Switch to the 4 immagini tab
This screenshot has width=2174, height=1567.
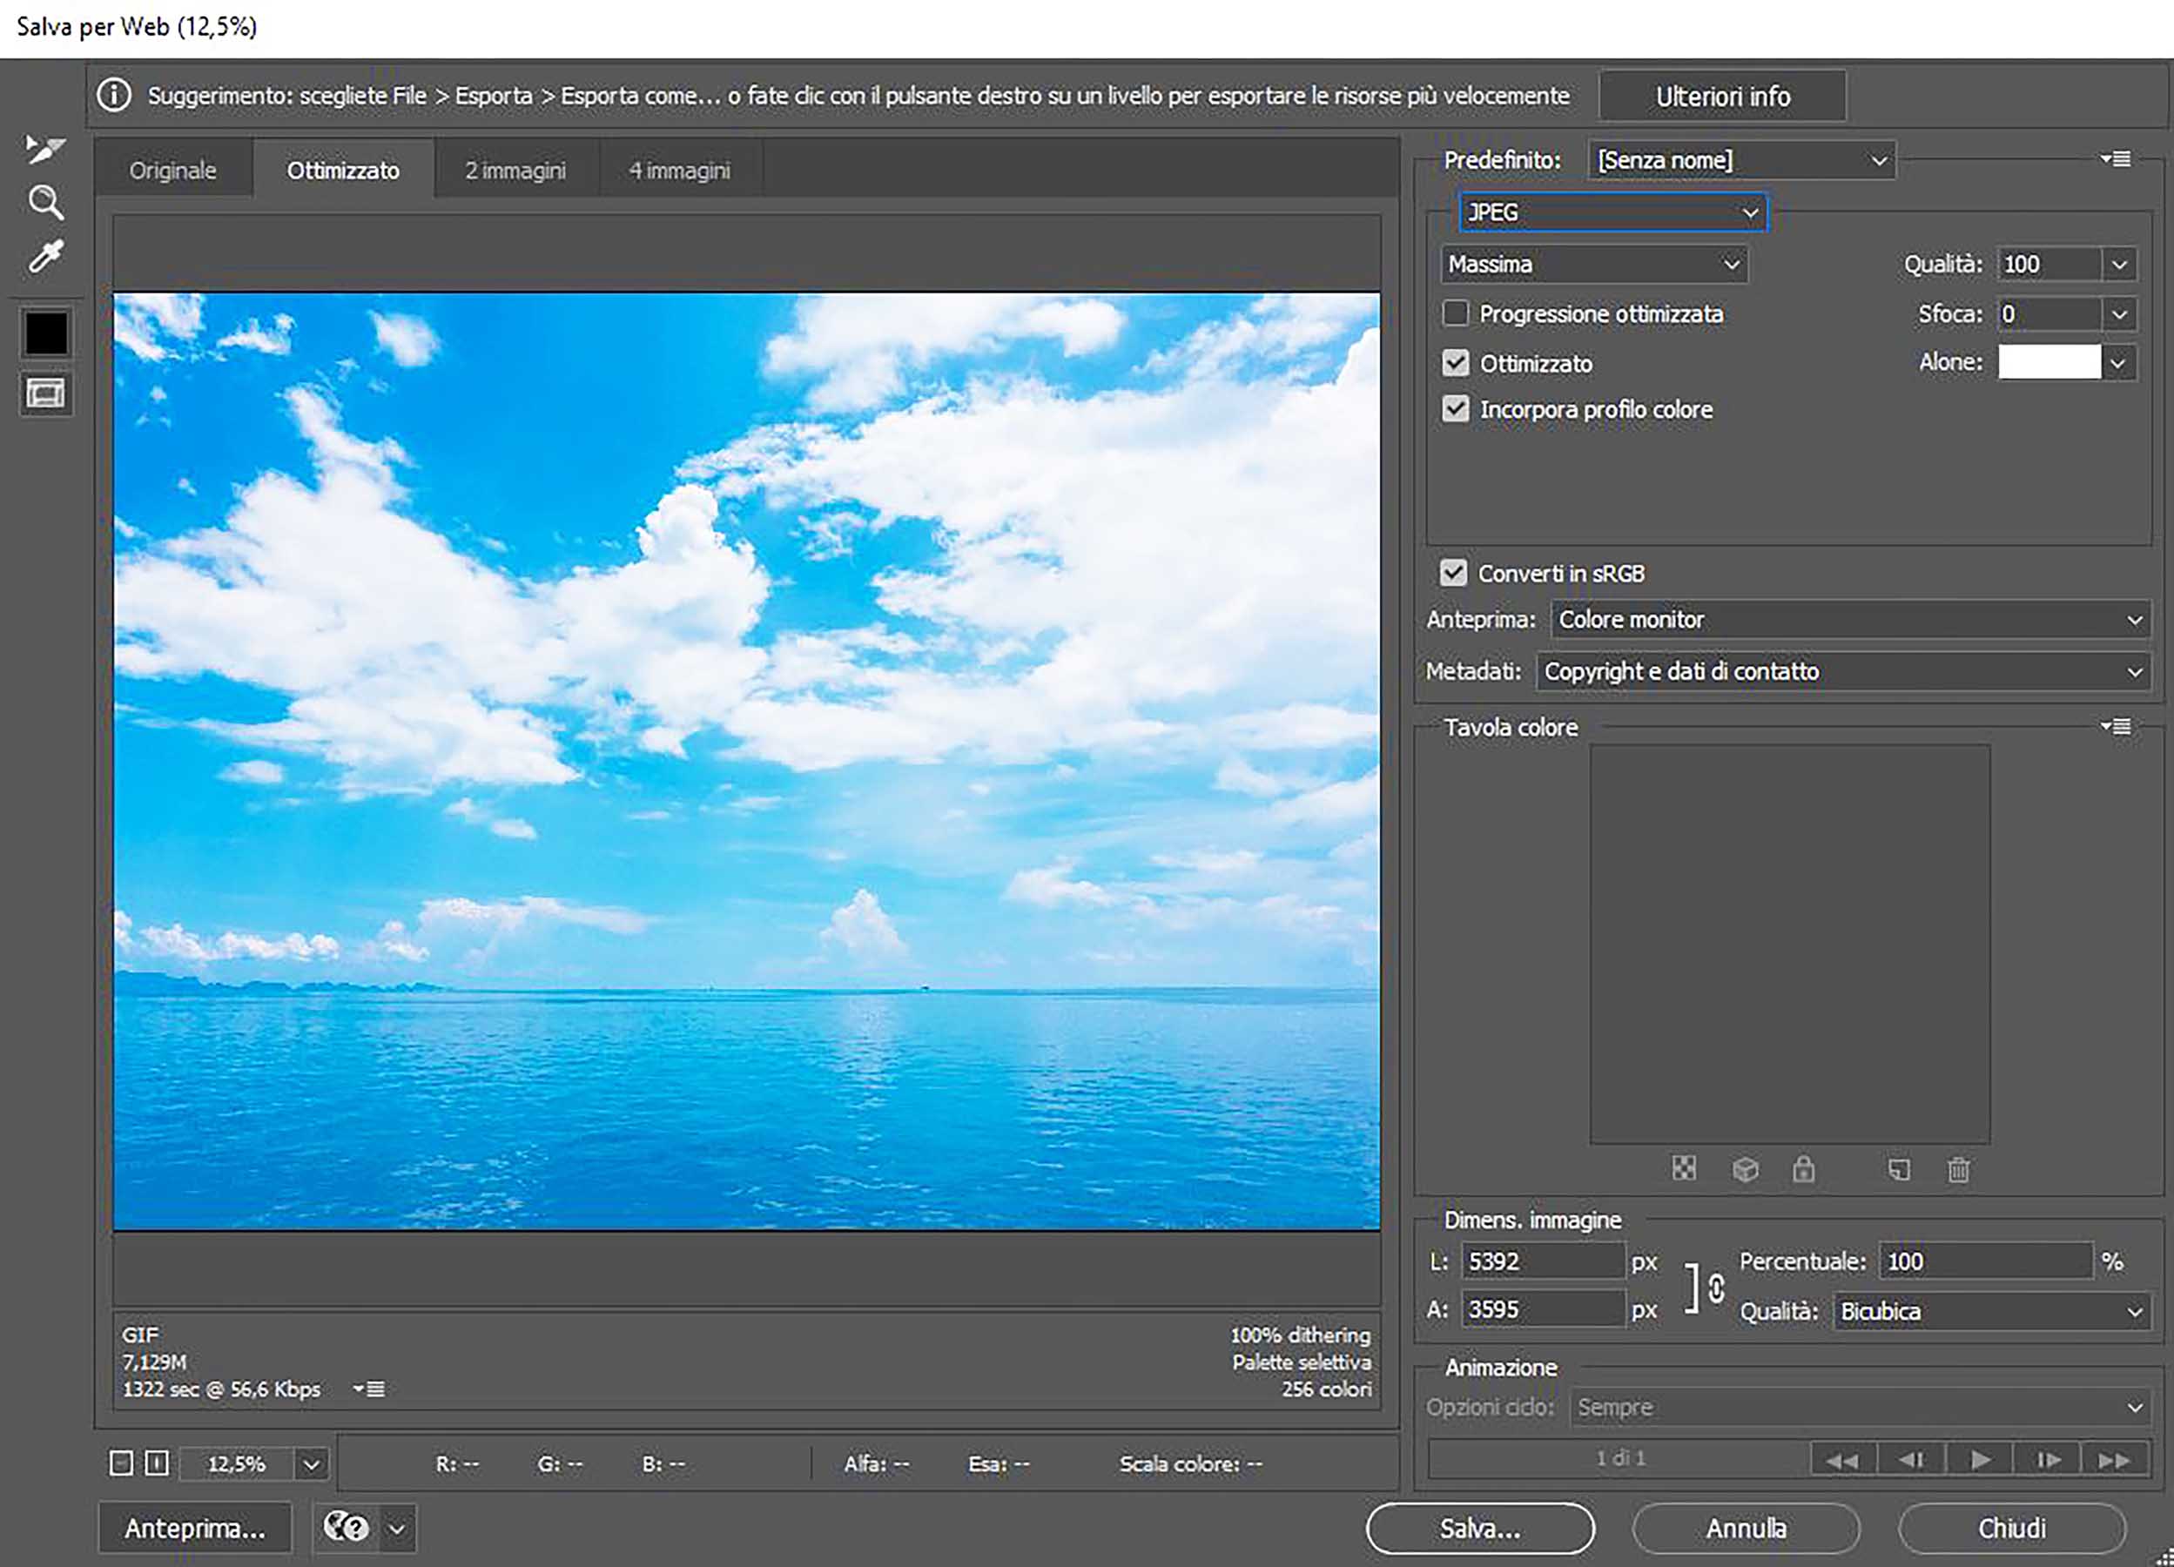pyautogui.click(x=680, y=170)
